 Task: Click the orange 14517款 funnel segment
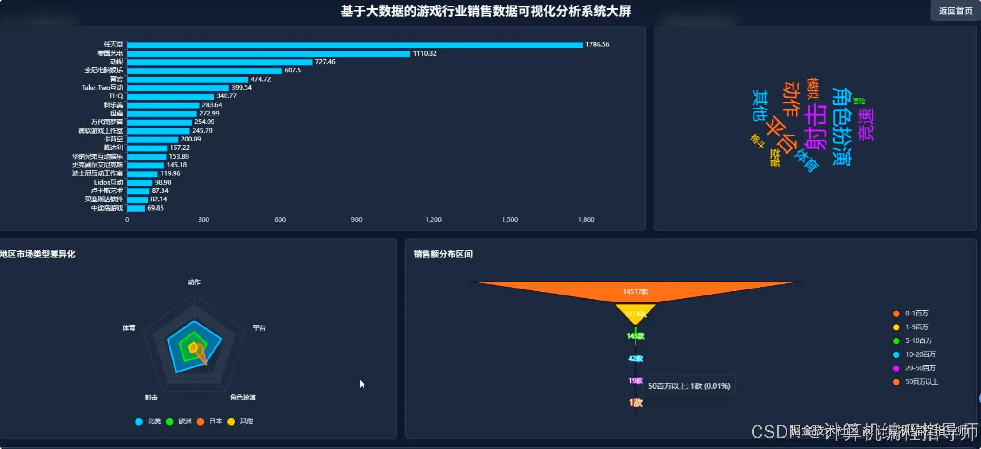tap(636, 291)
